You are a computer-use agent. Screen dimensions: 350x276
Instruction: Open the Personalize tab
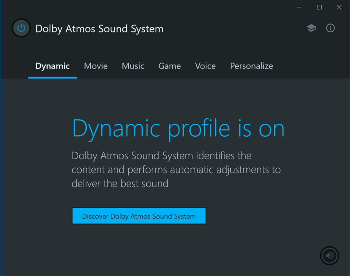[x=252, y=66]
